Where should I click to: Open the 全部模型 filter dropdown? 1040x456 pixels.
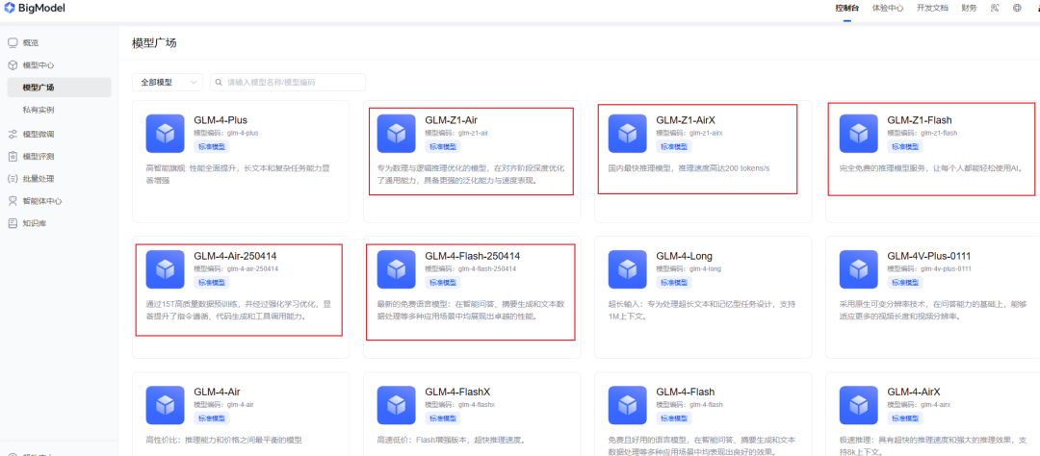pyautogui.click(x=168, y=82)
